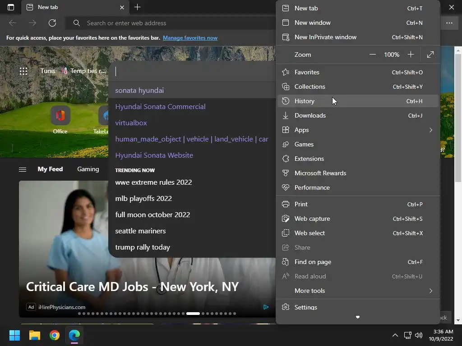Choose Hyundai Sonata Website suggestion

tap(192, 155)
